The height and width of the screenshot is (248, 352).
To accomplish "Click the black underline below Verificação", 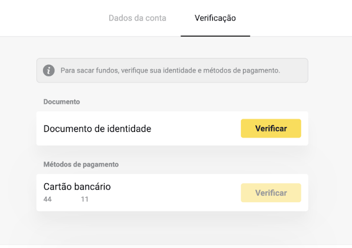I will 215,36.
